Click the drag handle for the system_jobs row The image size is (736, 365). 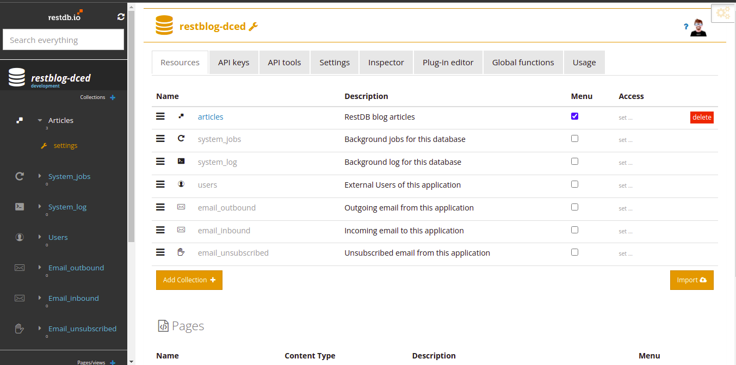[x=160, y=139]
